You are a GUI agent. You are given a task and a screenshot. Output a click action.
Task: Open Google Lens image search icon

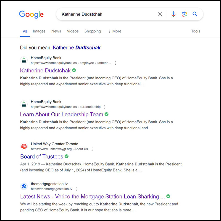[x=184, y=14]
